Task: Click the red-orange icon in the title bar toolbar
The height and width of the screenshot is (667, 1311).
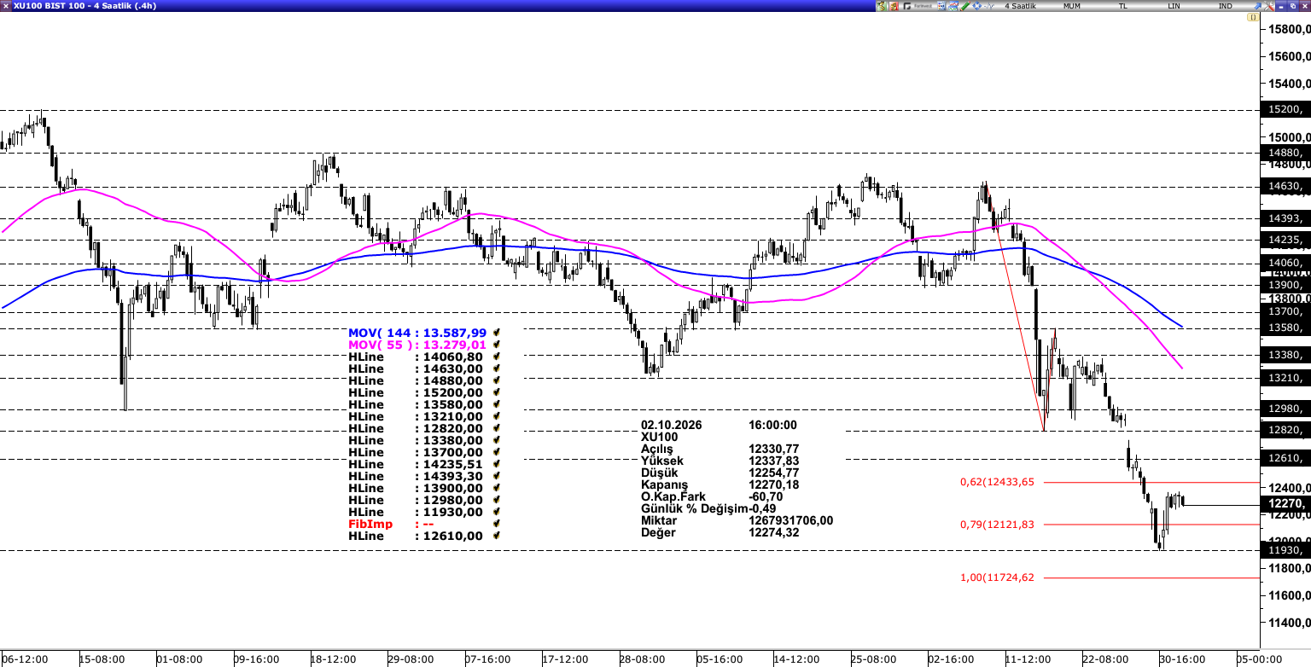Action: pyautogui.click(x=894, y=6)
